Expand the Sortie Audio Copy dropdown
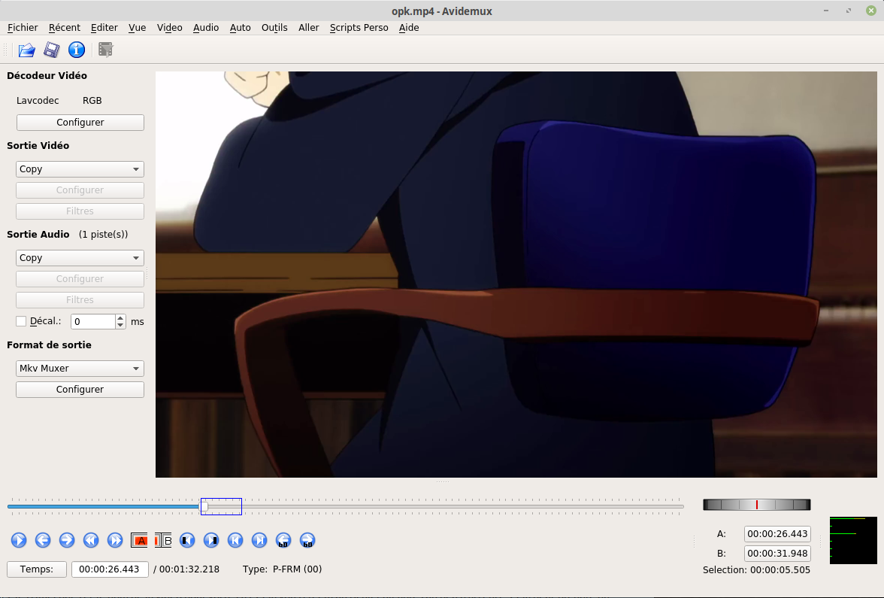 (x=80, y=258)
